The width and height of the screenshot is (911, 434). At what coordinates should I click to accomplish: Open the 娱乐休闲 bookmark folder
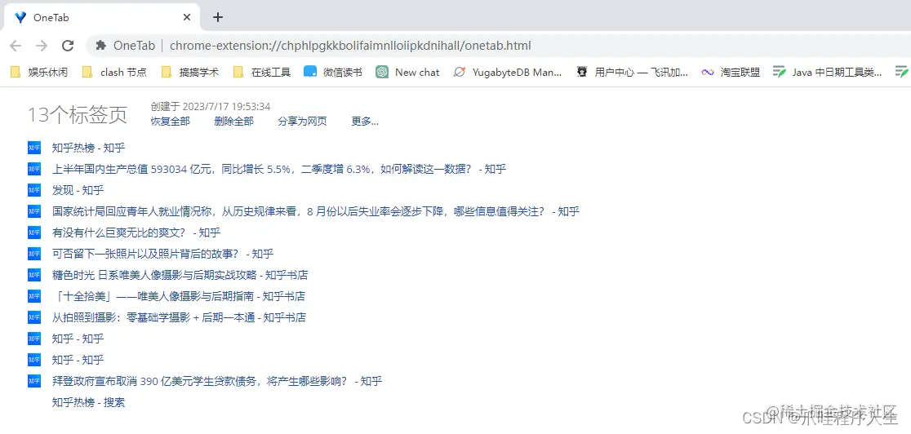(x=40, y=72)
